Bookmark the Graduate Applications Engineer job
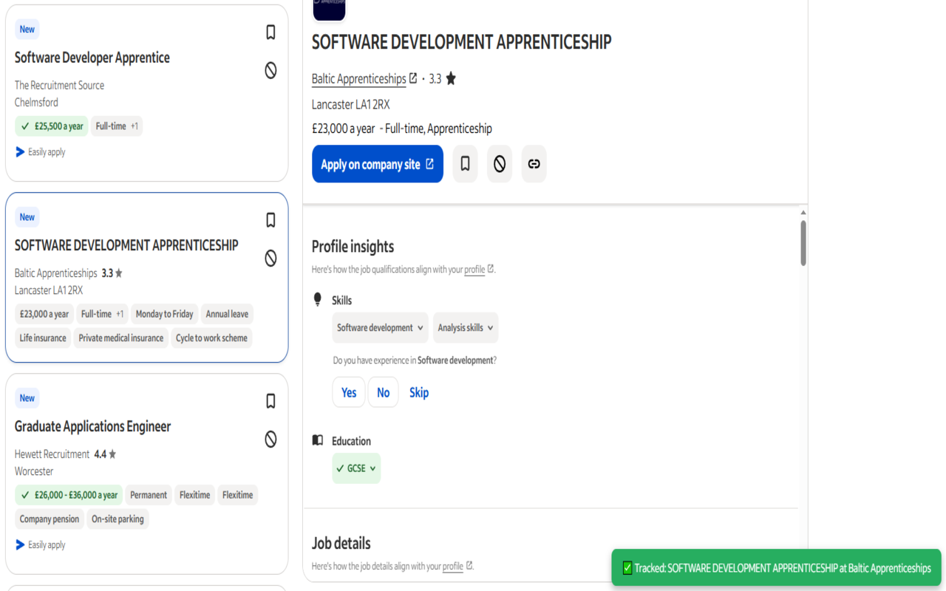Image resolution: width=946 pixels, height=591 pixels. tap(270, 400)
